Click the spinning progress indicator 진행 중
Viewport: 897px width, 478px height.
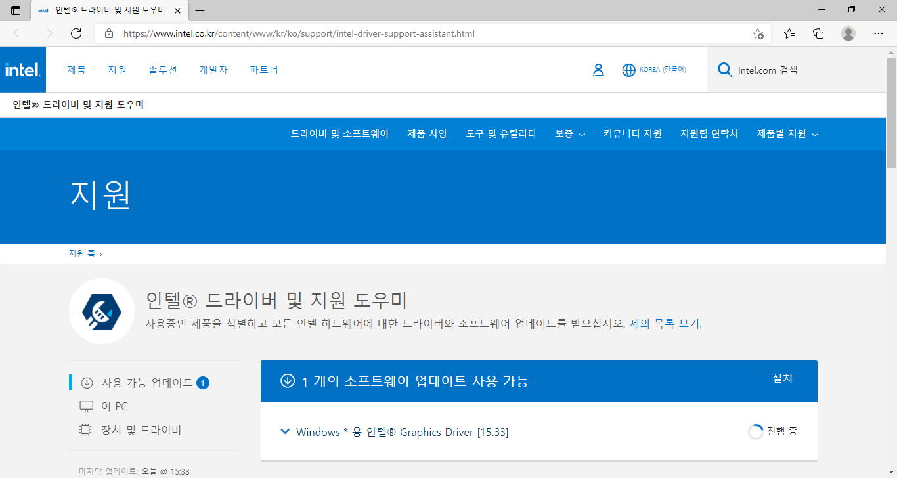coord(756,432)
